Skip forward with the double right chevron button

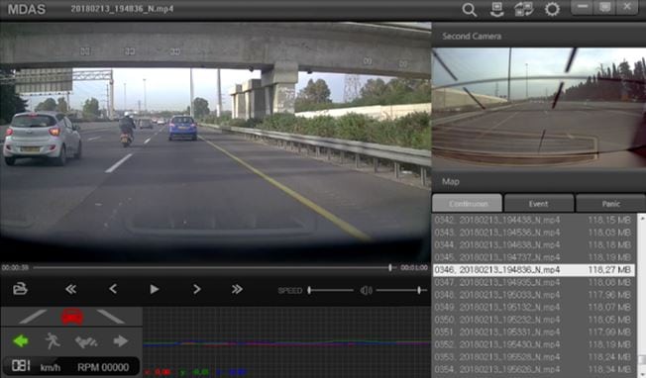click(x=237, y=289)
